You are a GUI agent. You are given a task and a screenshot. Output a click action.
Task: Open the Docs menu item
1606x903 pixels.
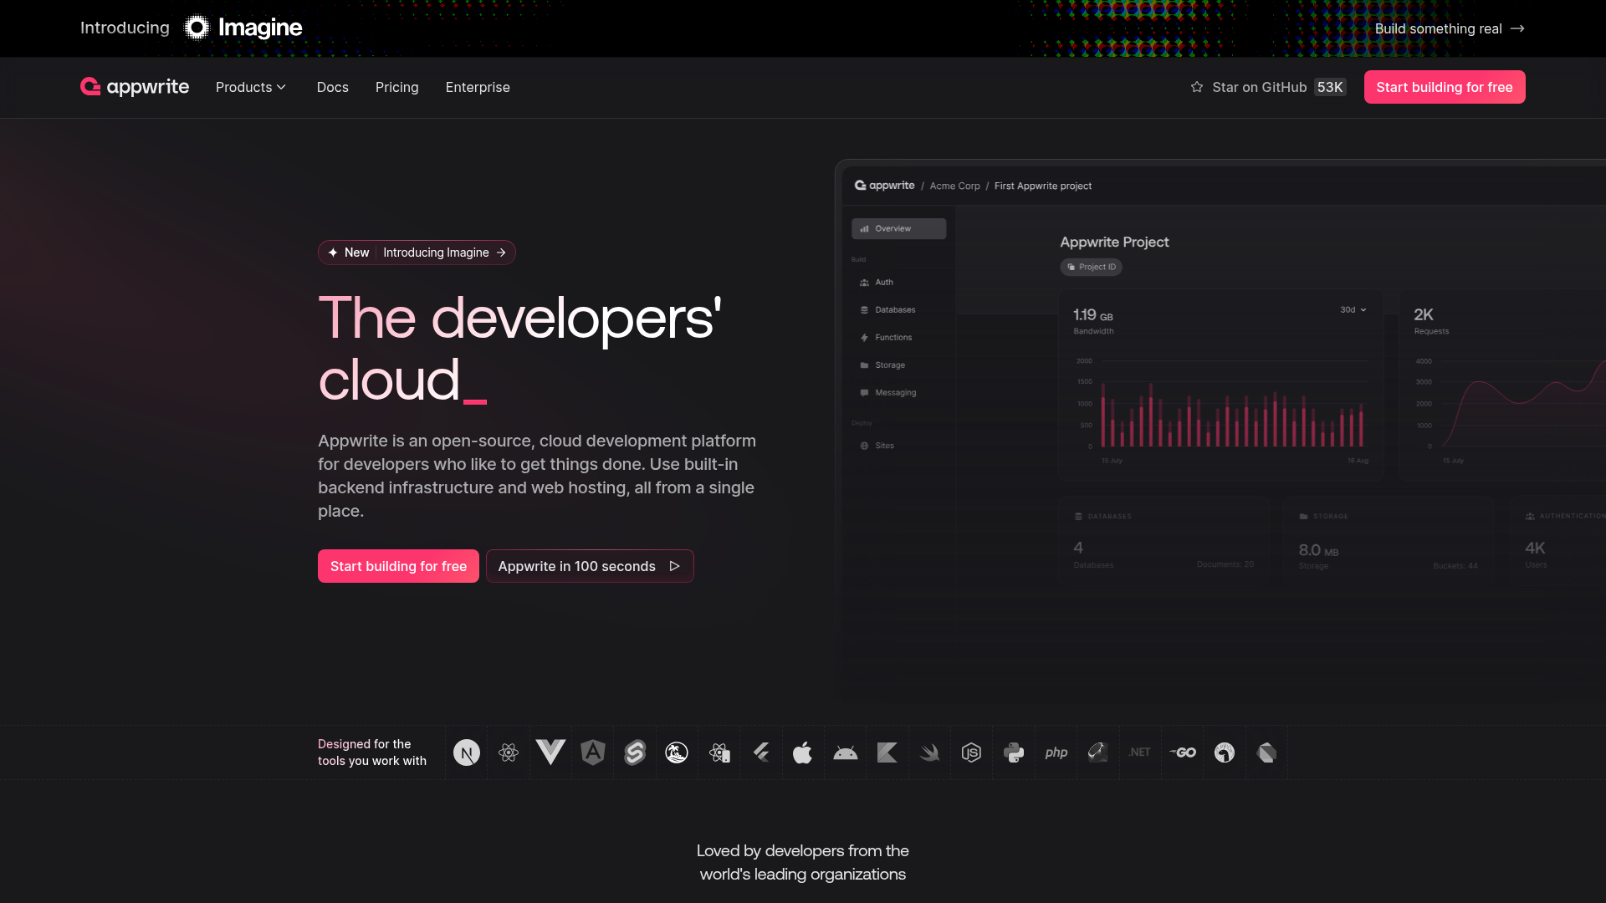point(332,87)
